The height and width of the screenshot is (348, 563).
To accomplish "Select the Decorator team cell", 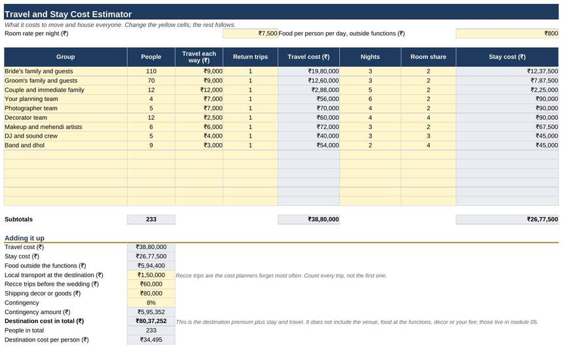I will pyautogui.click(x=65, y=117).
